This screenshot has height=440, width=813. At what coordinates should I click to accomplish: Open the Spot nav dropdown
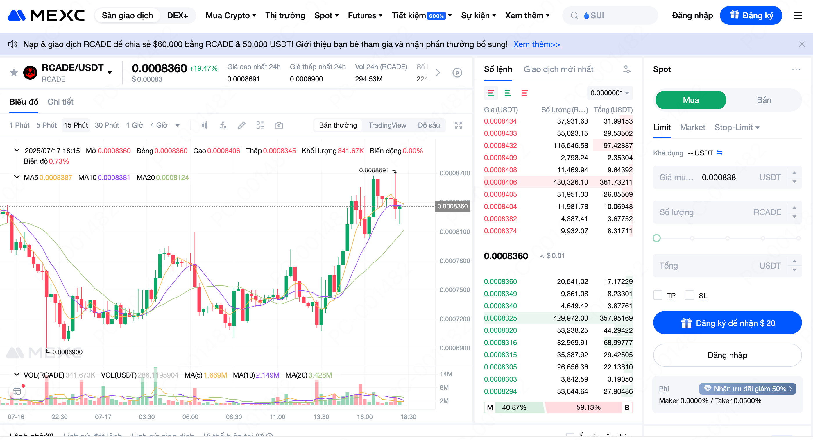(x=326, y=15)
